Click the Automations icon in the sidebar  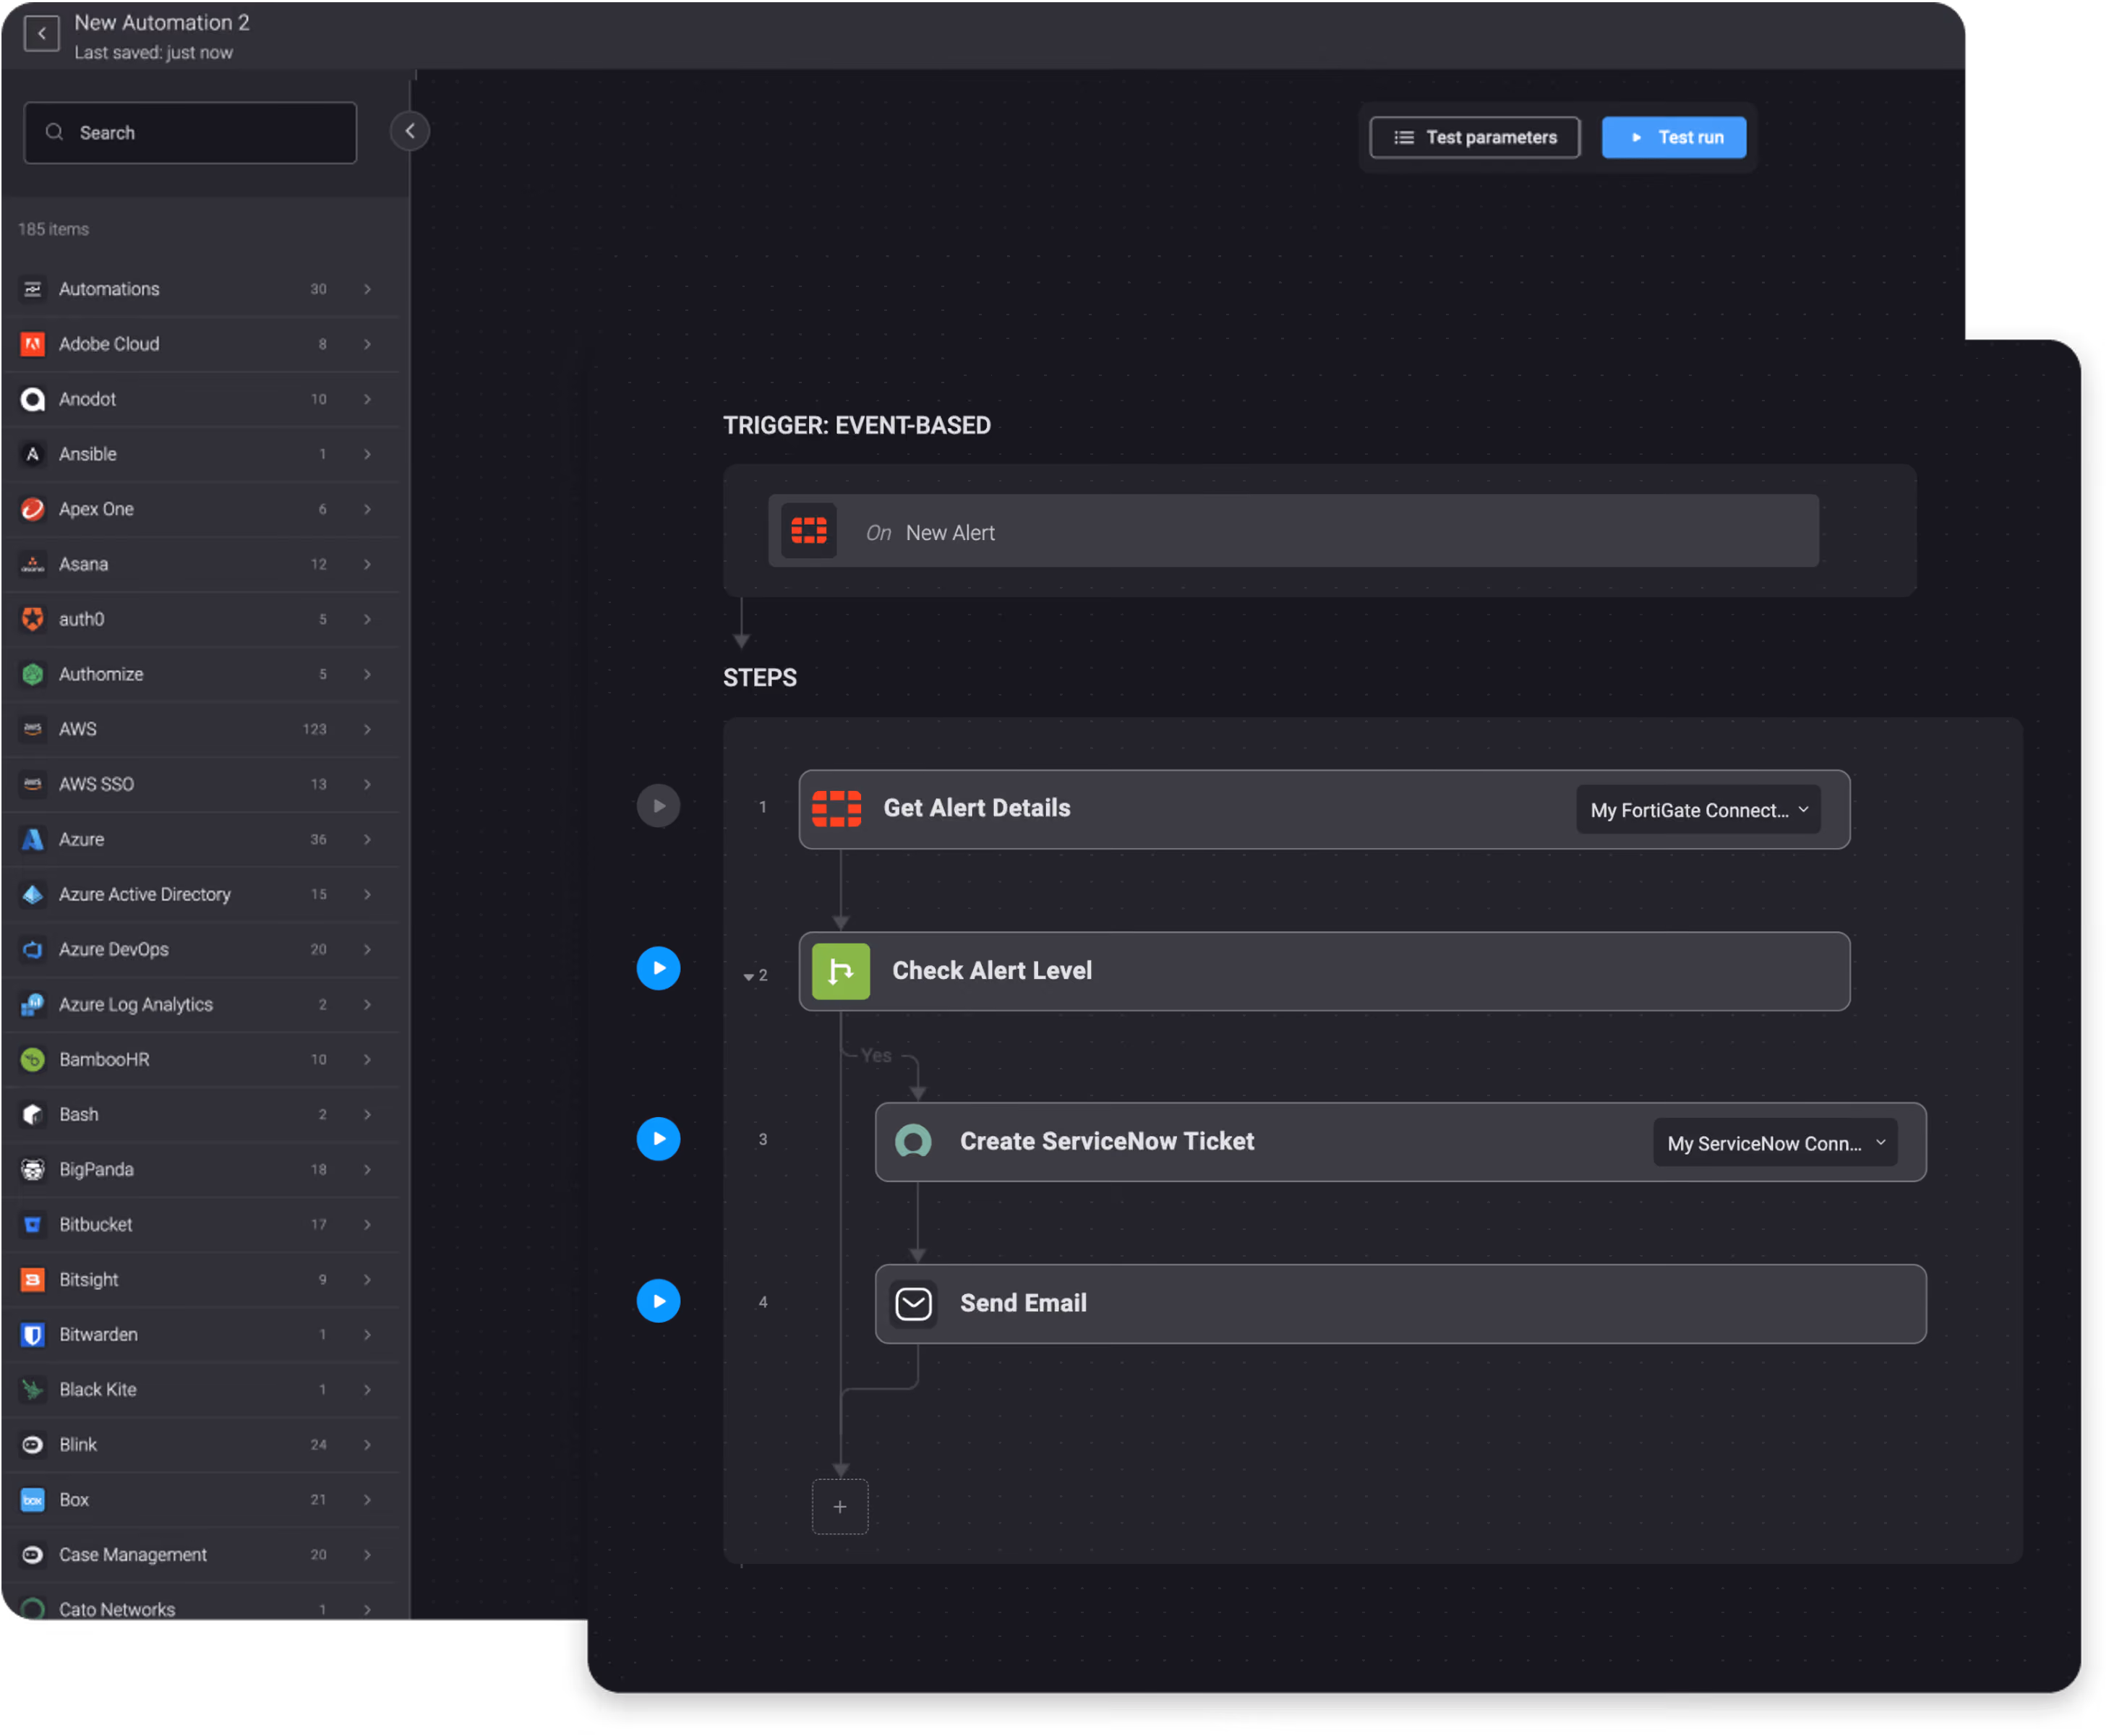33,289
